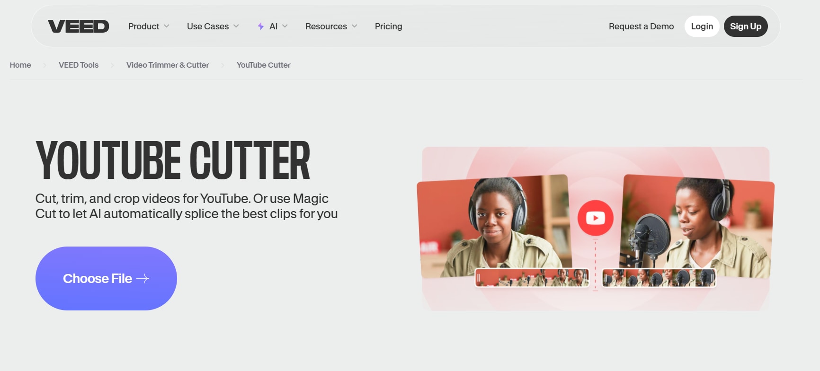The width and height of the screenshot is (820, 371).
Task: Click the arrow on Choose File
Action: (143, 279)
